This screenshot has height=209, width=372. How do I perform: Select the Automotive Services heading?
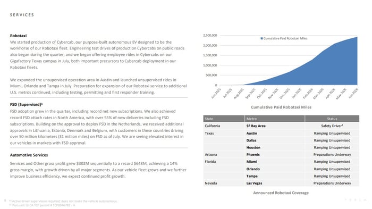(29, 155)
